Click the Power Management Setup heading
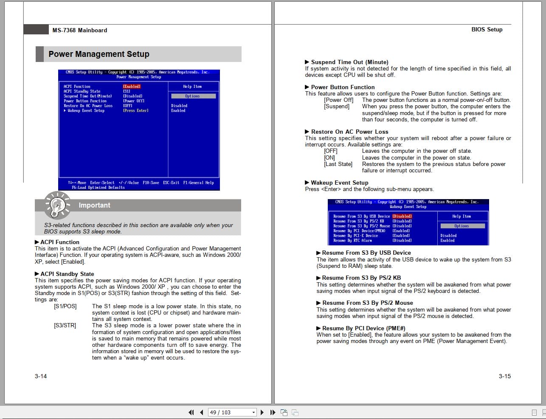The image size is (546, 419). 99,54
